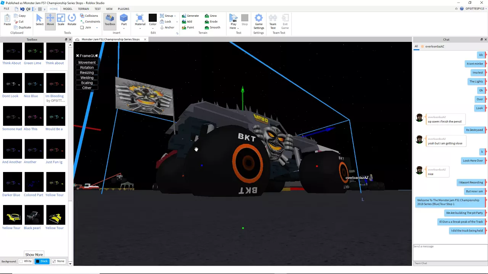The image size is (488, 274).
Task: Close the FrameGUI panel with X
Action: tap(77, 56)
